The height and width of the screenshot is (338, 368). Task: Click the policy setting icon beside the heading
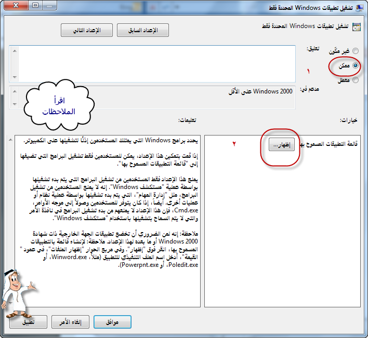tap(357, 27)
